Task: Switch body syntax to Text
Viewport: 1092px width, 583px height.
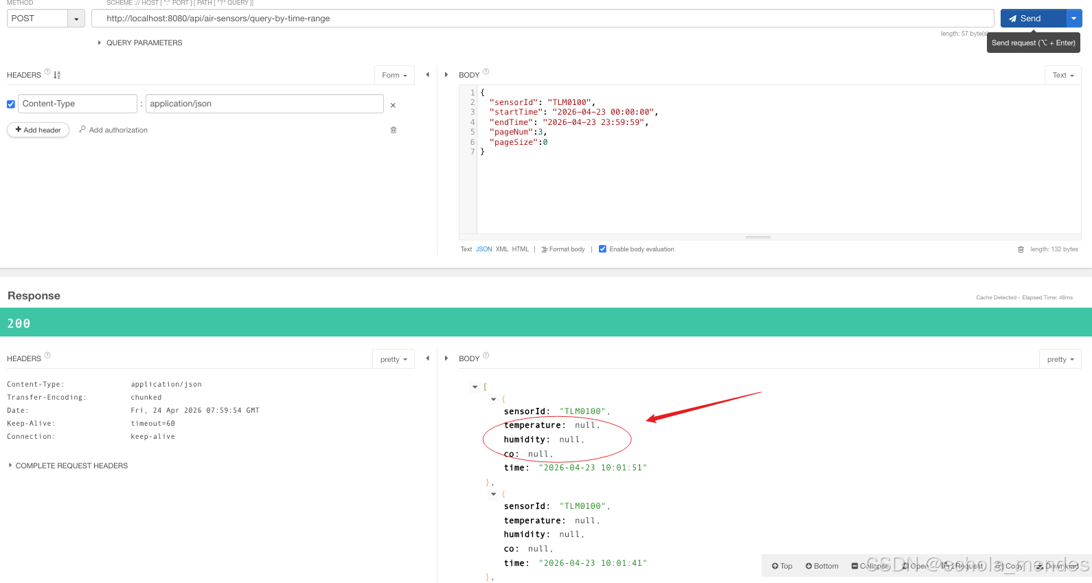Action: [x=466, y=249]
